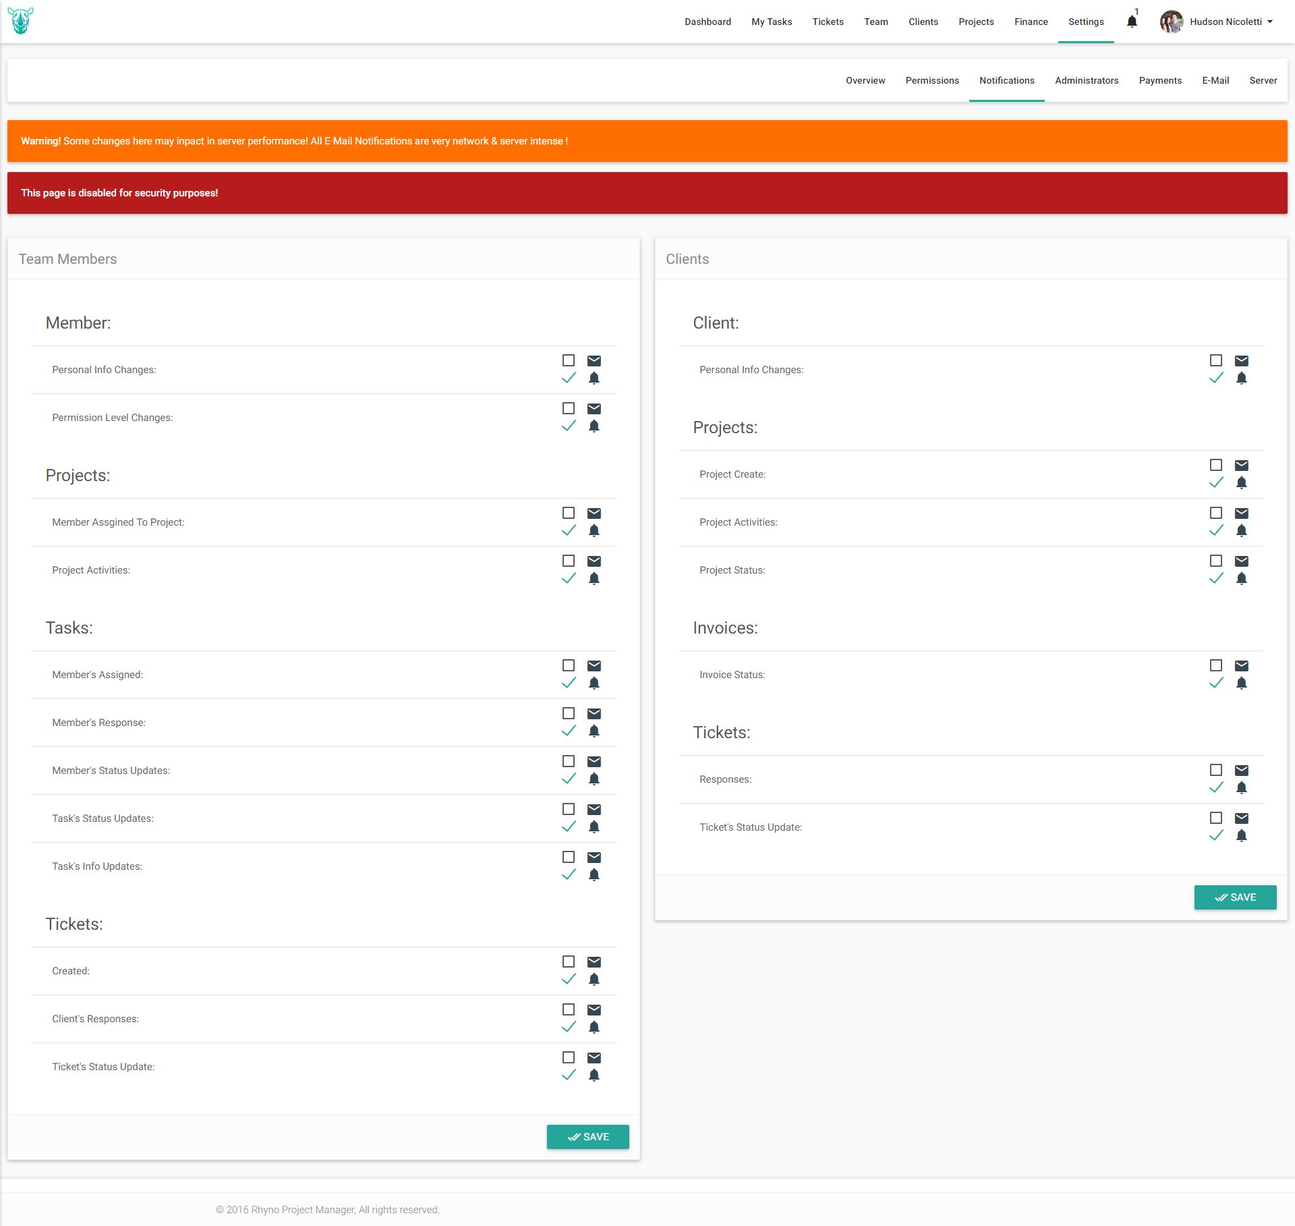Viewport: 1295px width, 1226px height.
Task: Save the Team Members notification settings
Action: point(587,1137)
